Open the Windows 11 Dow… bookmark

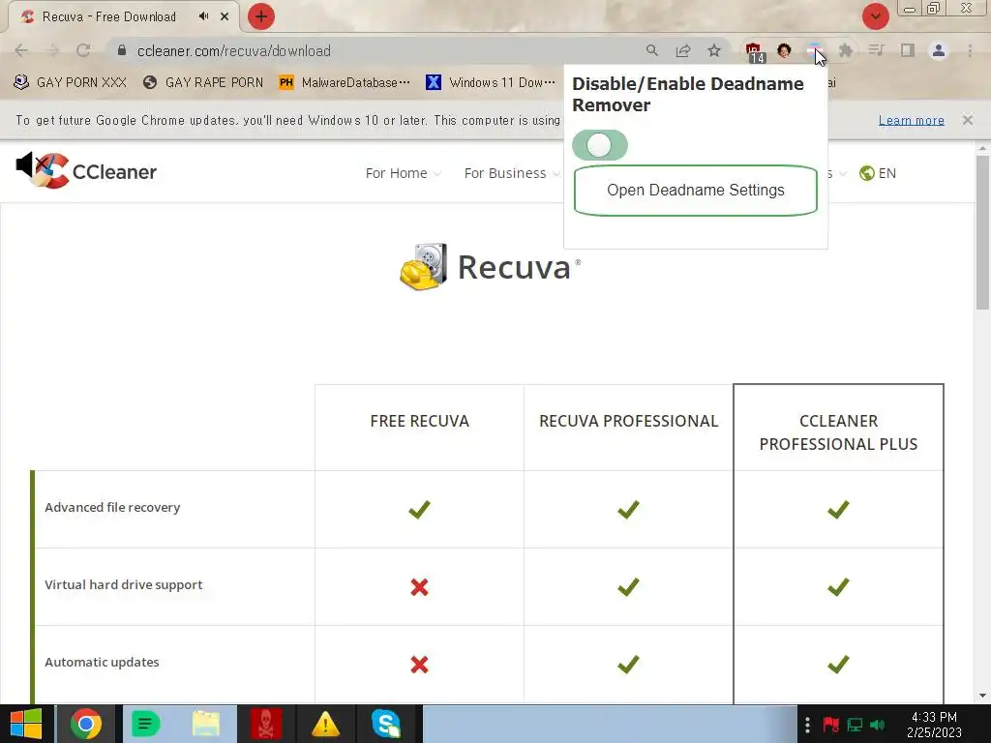tap(491, 82)
